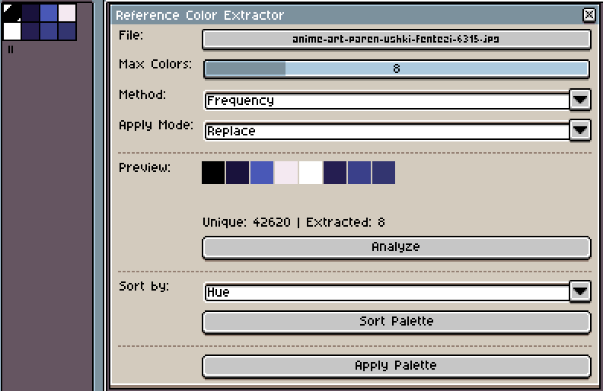Select the white swatch in the Preview row
Viewport: 603px width, 391px height.
coord(311,172)
